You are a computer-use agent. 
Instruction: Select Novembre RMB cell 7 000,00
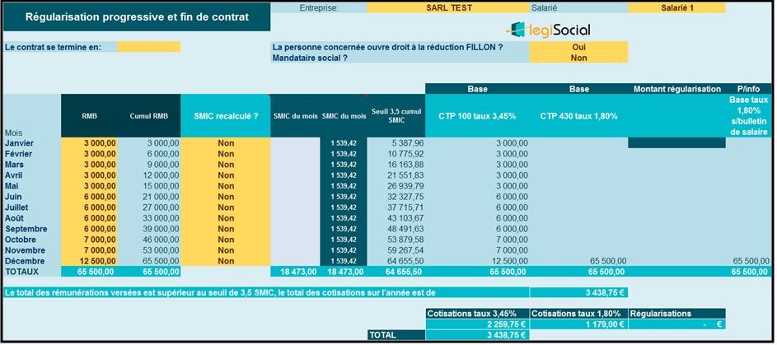[89, 250]
